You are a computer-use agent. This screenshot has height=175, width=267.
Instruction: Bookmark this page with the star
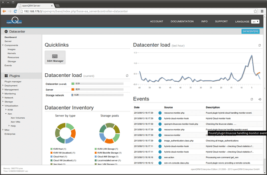(255, 12)
